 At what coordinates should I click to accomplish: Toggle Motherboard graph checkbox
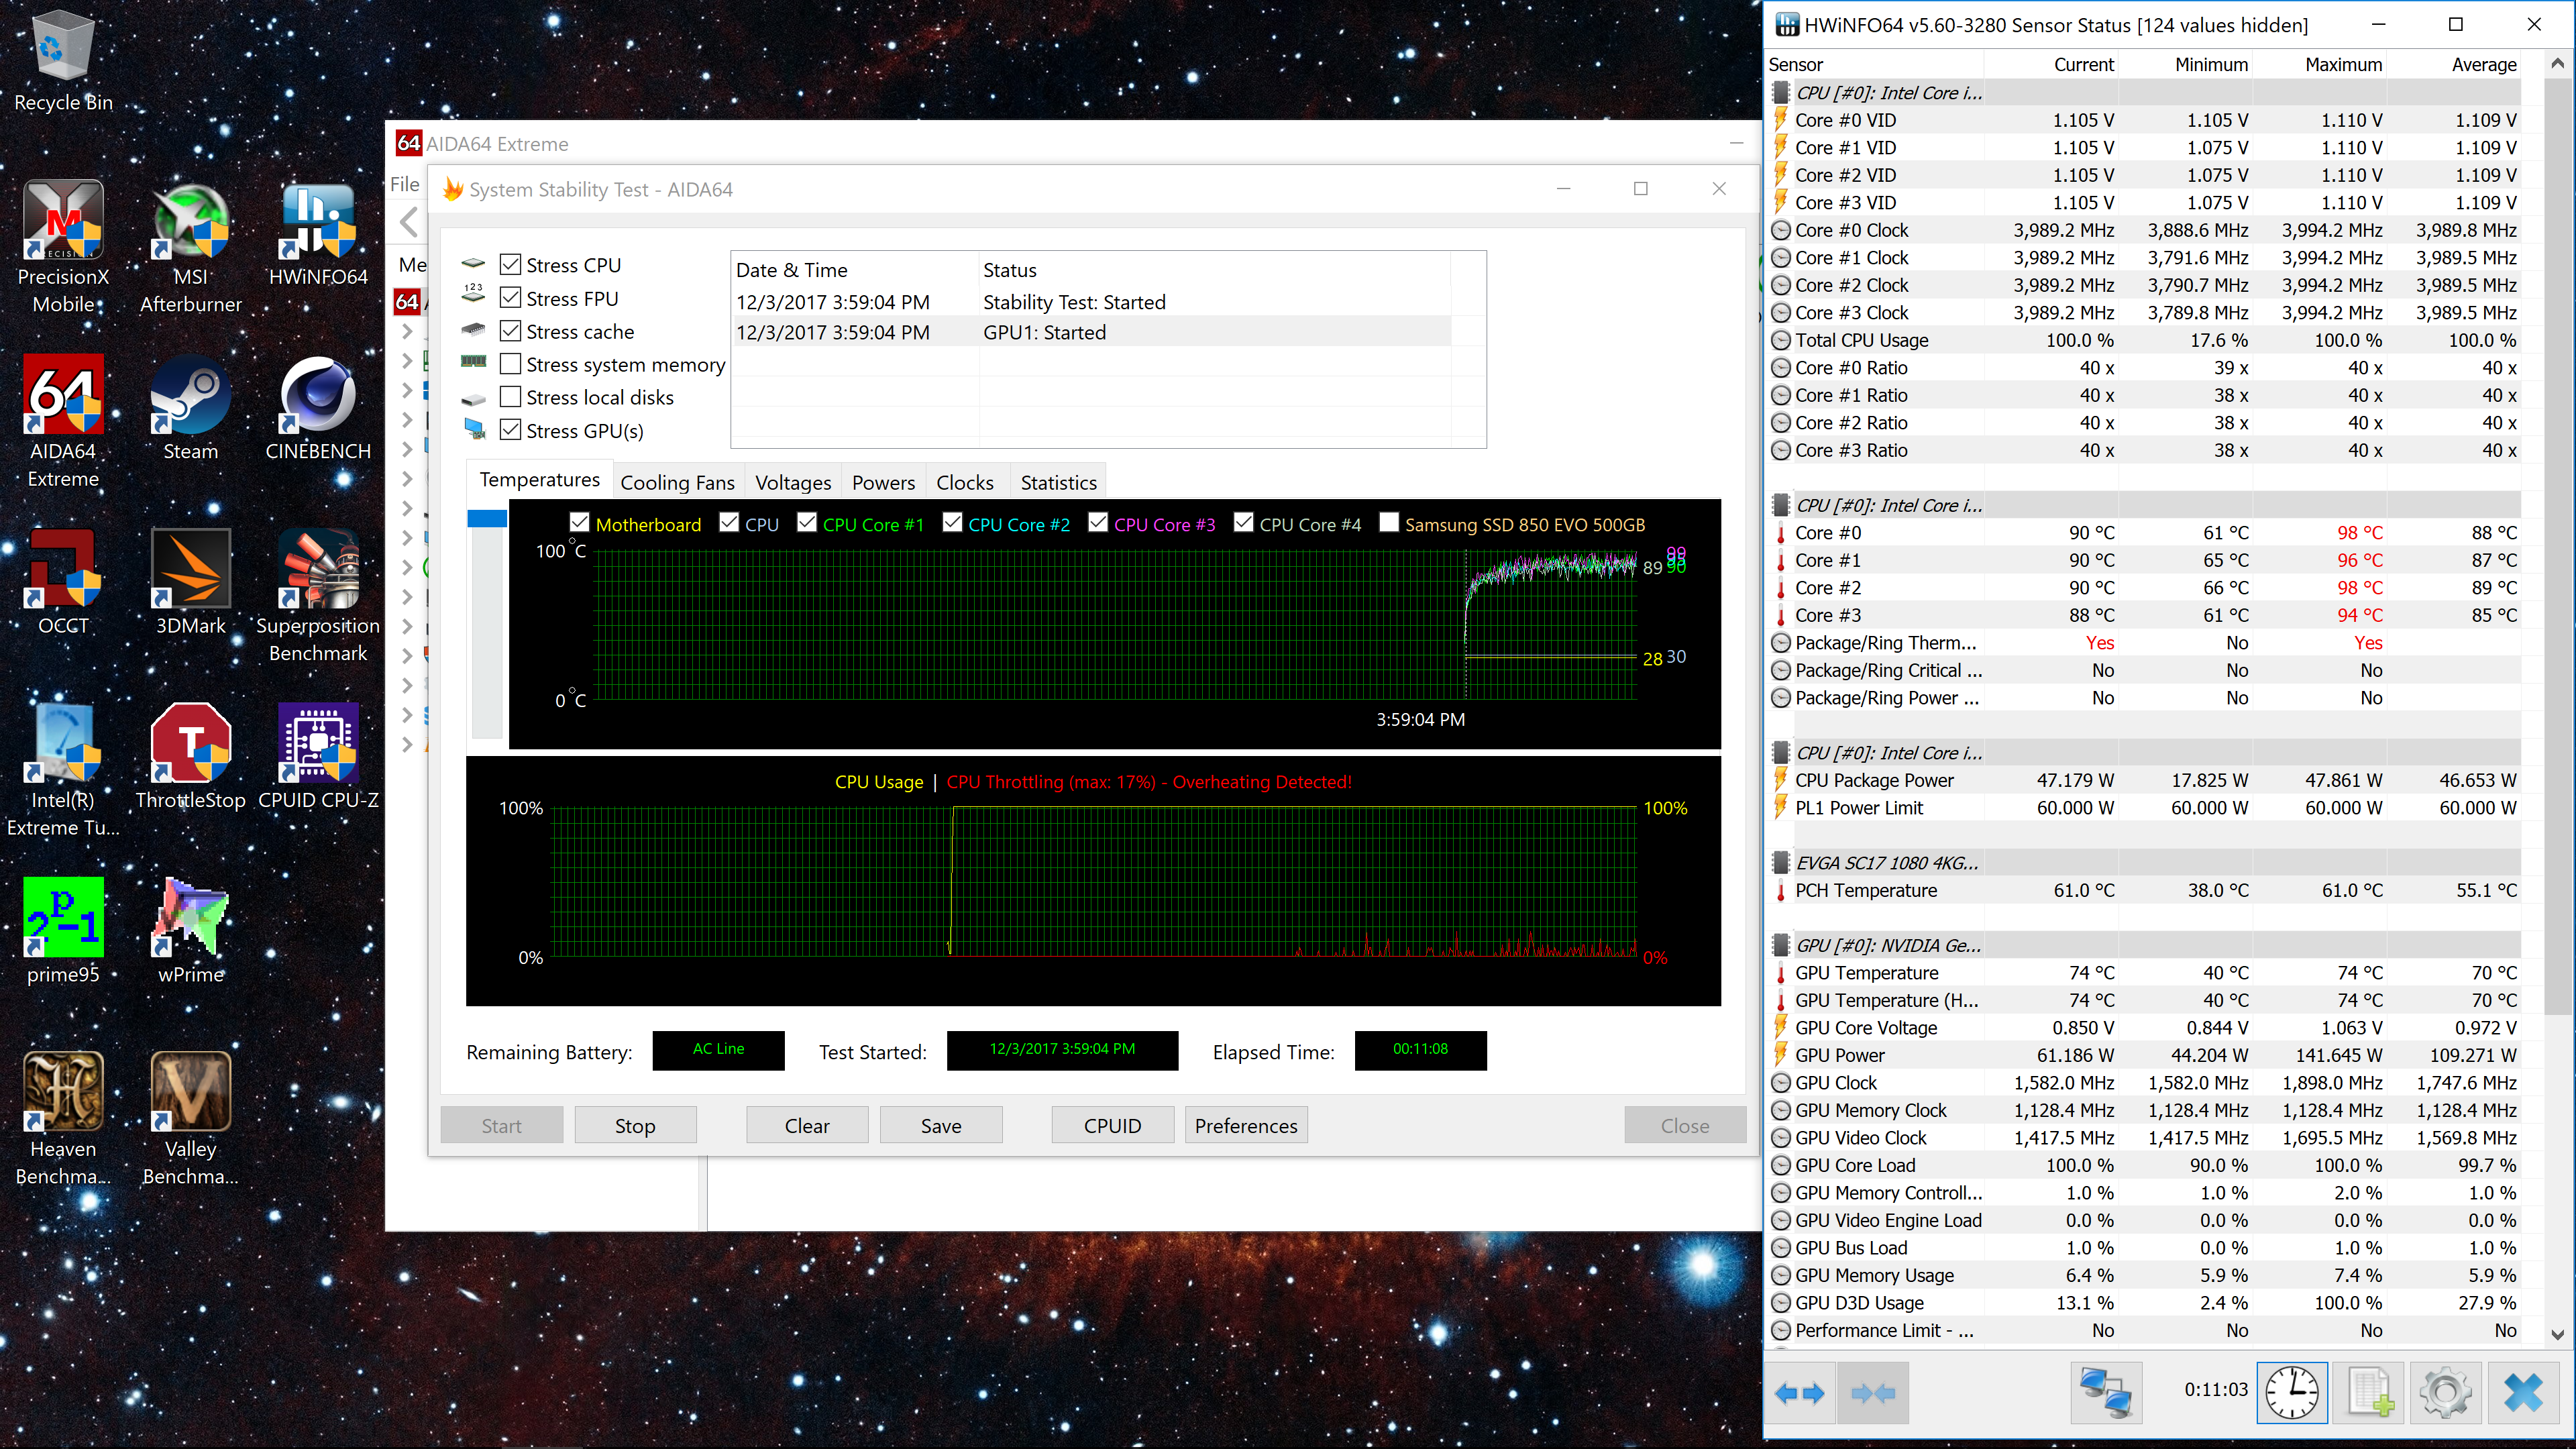(579, 523)
